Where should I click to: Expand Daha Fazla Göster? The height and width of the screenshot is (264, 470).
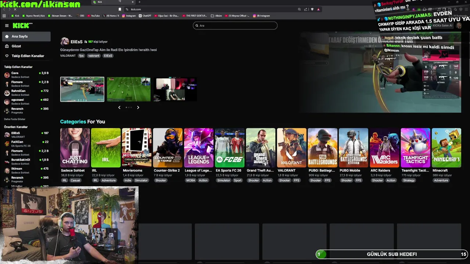[x=15, y=119]
